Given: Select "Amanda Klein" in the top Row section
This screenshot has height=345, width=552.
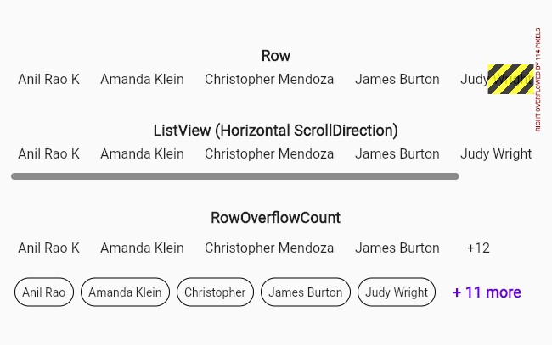Looking at the screenshot, I should [142, 80].
